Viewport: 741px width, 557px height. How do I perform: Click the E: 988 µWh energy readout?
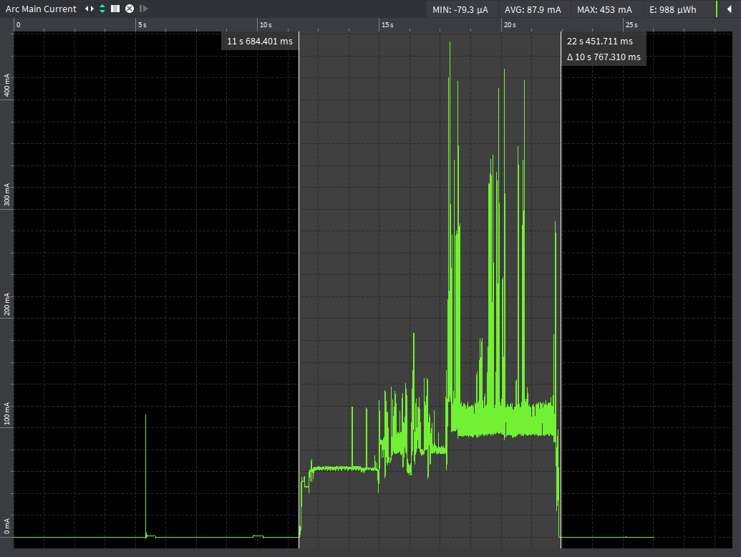pos(672,9)
